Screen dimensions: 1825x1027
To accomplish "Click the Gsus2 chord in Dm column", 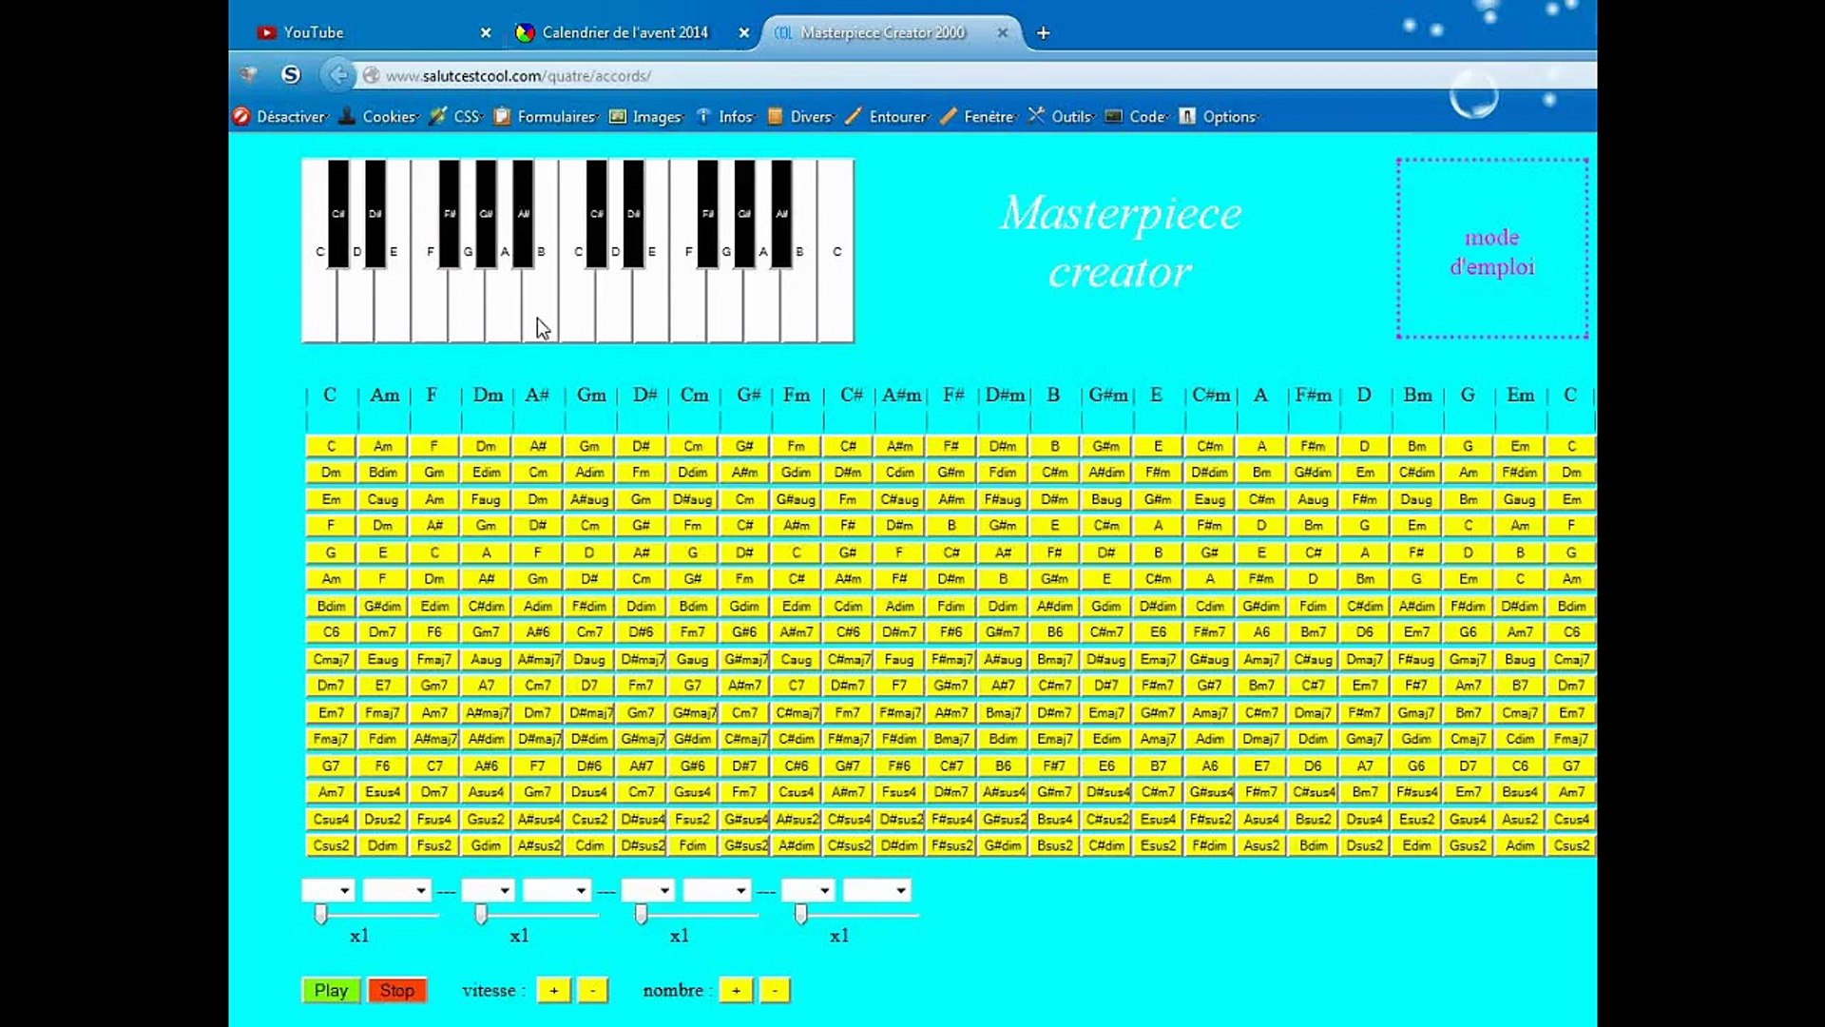I will click(x=486, y=819).
